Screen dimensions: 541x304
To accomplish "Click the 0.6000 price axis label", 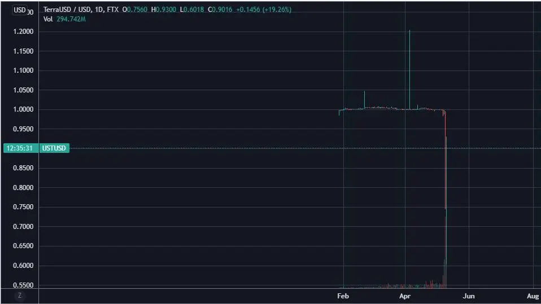I will click(24, 266).
